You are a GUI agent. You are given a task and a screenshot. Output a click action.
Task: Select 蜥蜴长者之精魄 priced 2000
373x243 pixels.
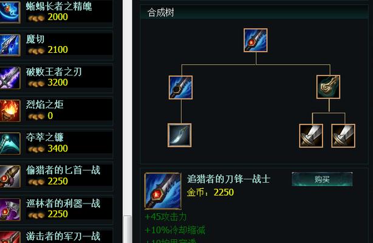56,12
